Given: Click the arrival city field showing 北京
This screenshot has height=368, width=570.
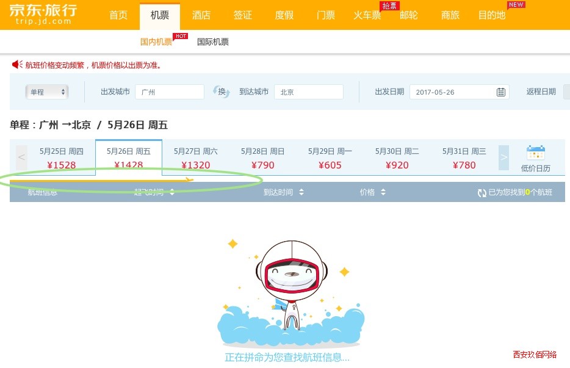Looking at the screenshot, I should [x=309, y=92].
